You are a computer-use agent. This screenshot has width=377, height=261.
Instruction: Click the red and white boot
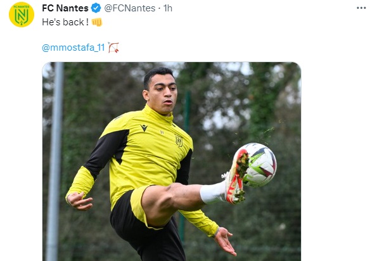[x=237, y=176]
